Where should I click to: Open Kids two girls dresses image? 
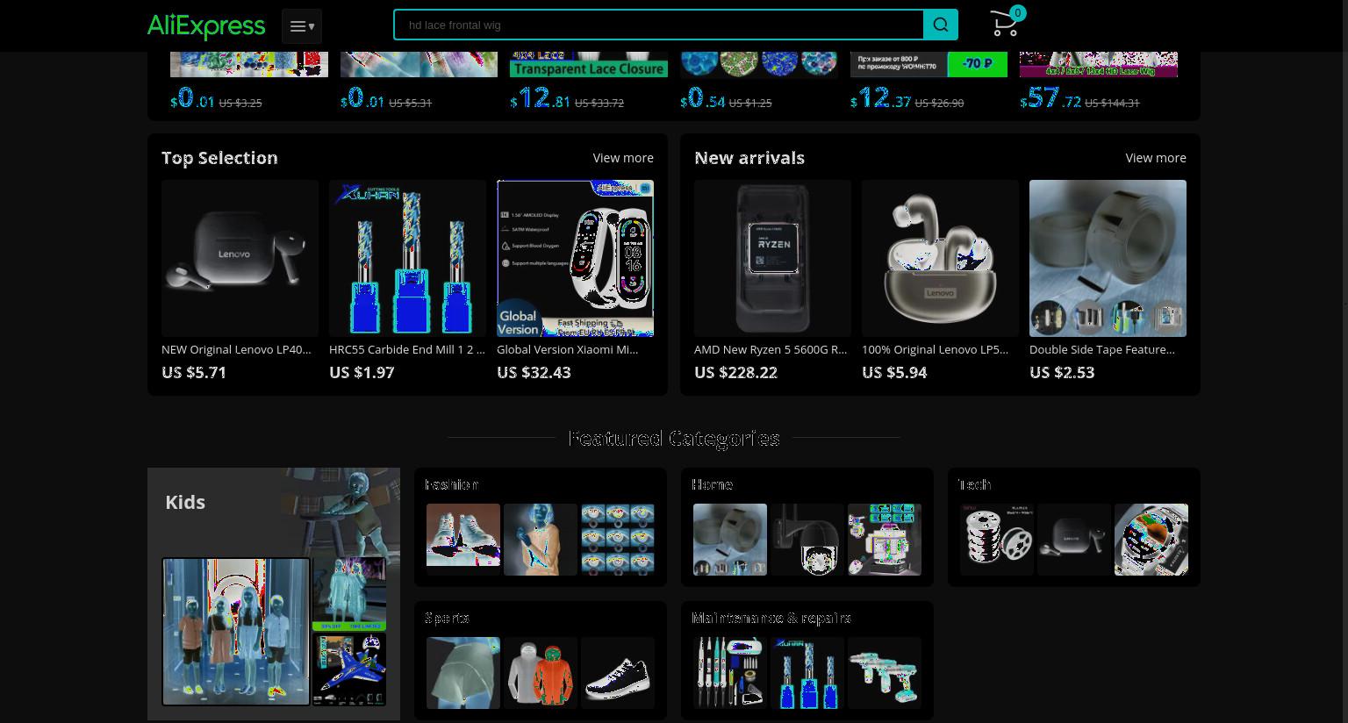(349, 594)
